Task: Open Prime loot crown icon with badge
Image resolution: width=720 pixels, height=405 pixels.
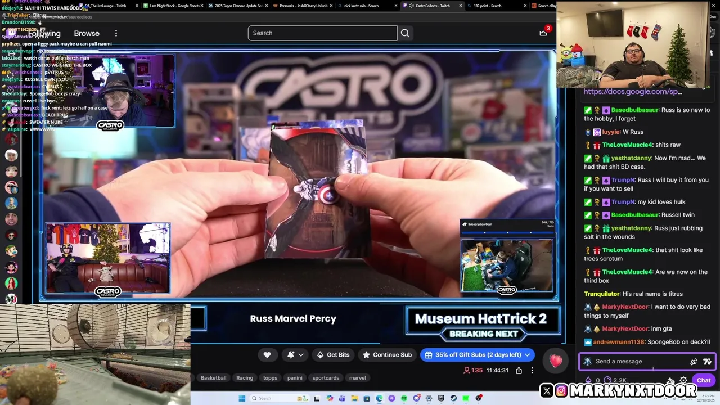Action: pyautogui.click(x=543, y=33)
